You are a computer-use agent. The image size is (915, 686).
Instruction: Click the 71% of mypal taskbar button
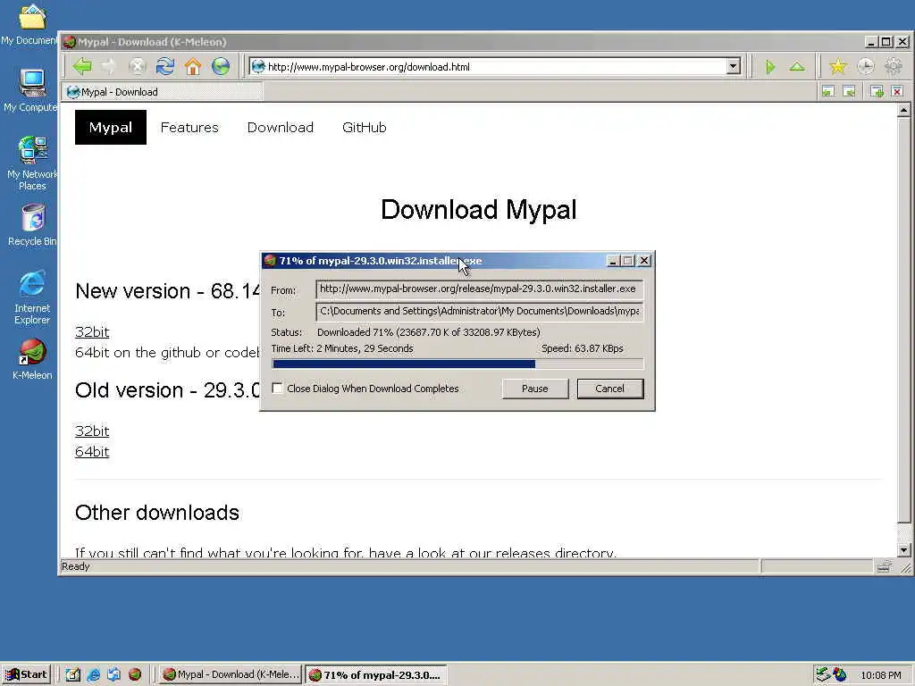[x=376, y=674]
